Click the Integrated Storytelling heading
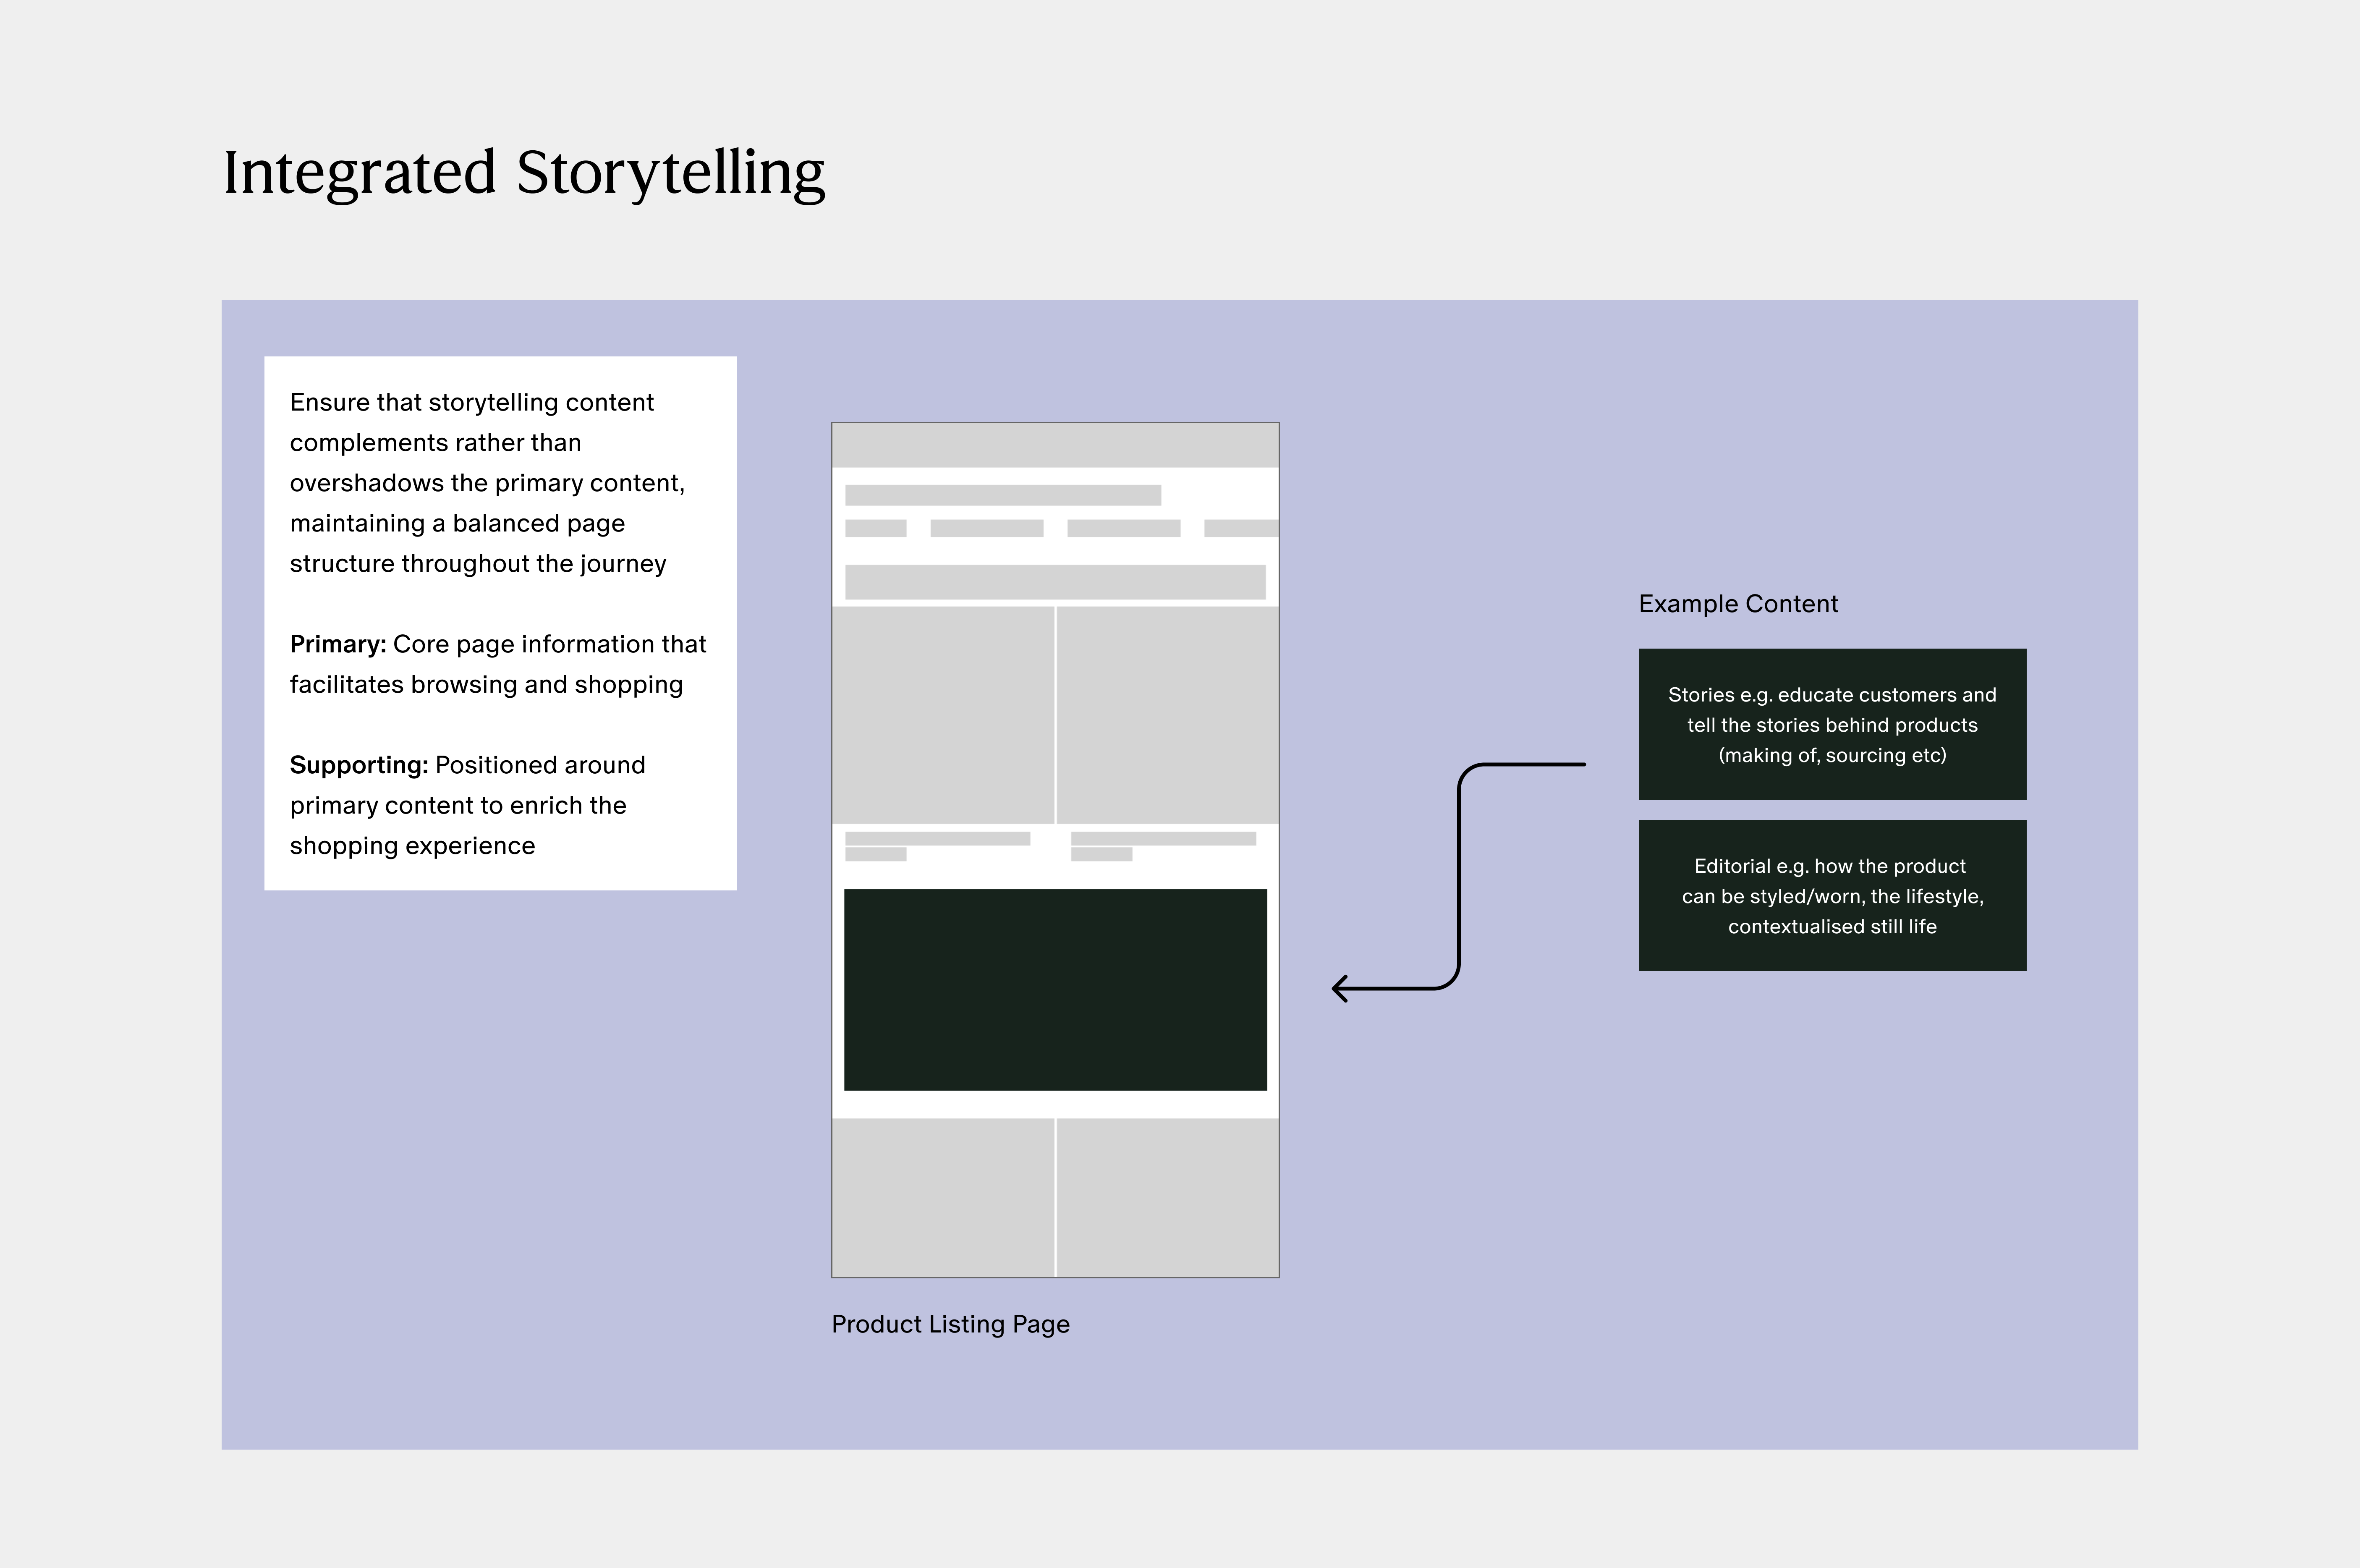The width and height of the screenshot is (2360, 1568). point(524,172)
